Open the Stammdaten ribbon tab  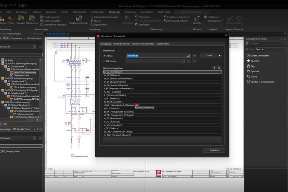pyautogui.click(x=146, y=12)
